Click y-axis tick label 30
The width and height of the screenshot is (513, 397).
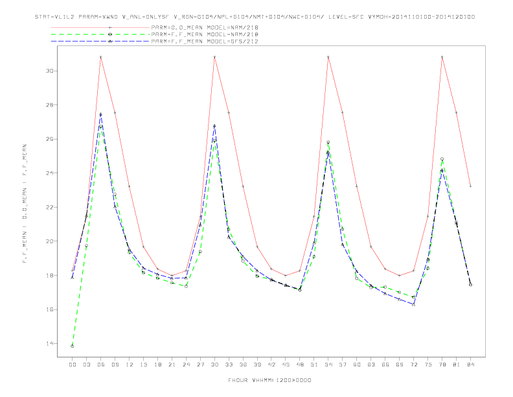click(x=49, y=71)
